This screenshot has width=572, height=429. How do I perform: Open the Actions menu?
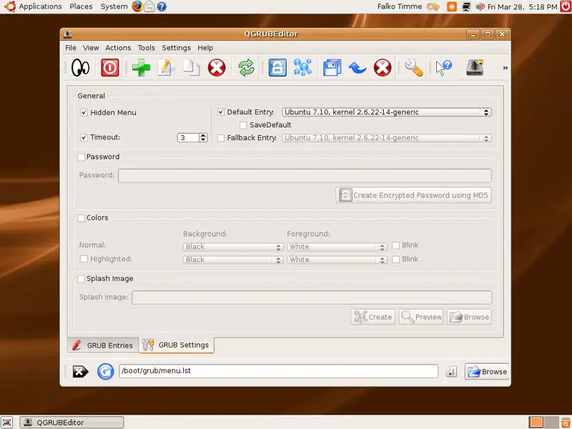pos(118,48)
